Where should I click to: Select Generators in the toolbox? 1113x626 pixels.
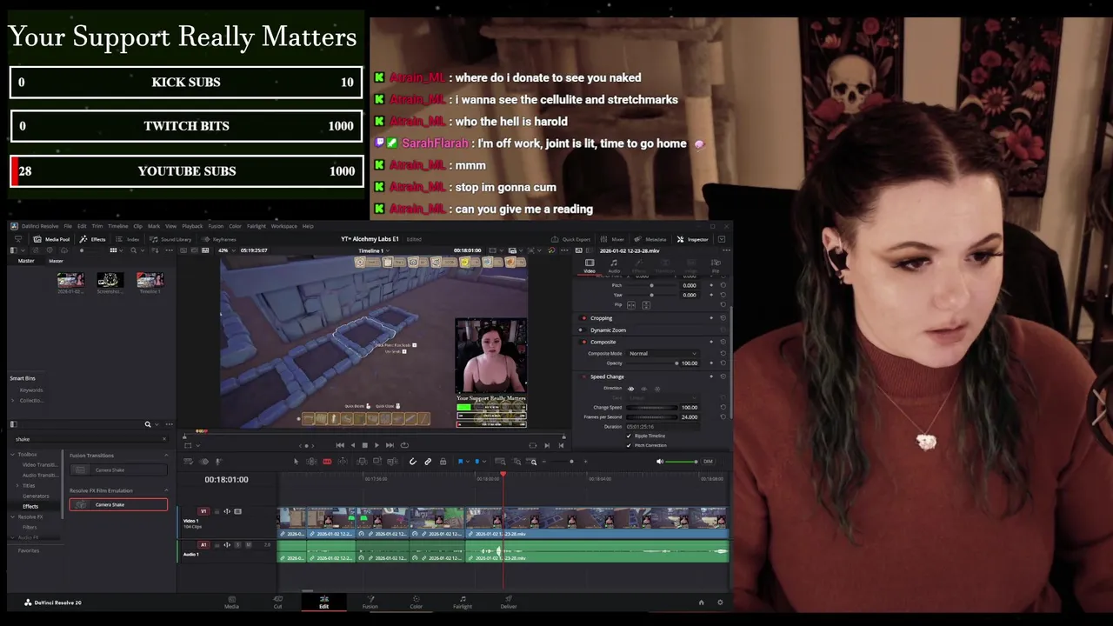[x=36, y=496]
